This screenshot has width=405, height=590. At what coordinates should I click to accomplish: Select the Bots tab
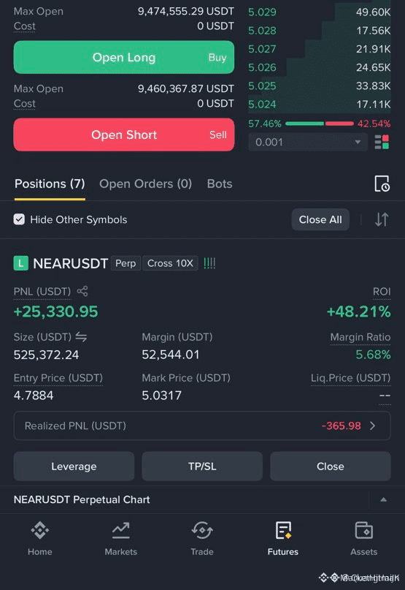[220, 184]
